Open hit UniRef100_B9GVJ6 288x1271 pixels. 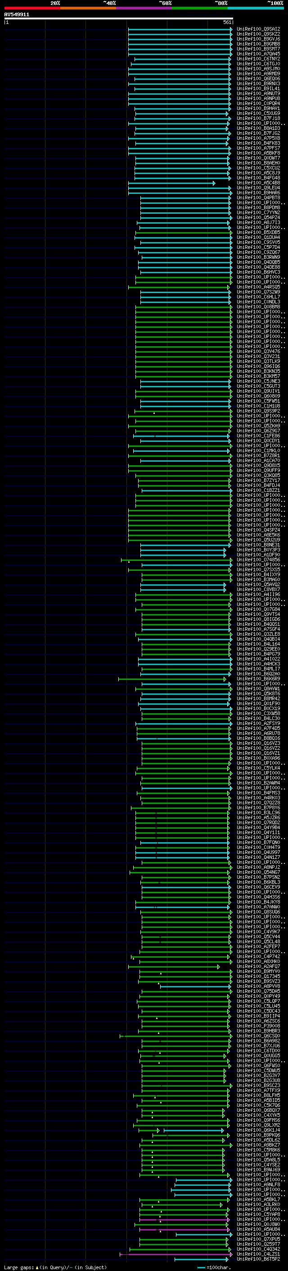coord(258,39)
